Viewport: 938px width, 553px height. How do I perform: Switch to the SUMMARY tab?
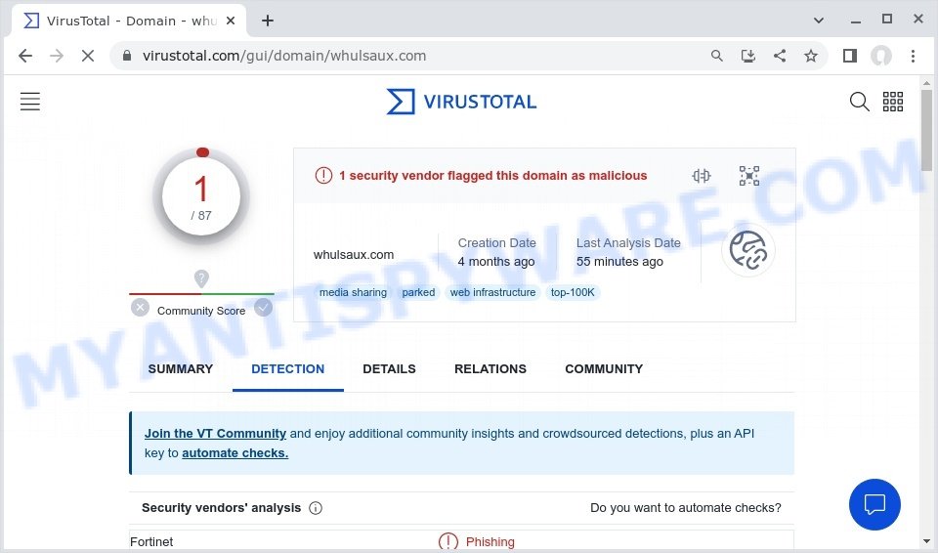[x=180, y=368]
